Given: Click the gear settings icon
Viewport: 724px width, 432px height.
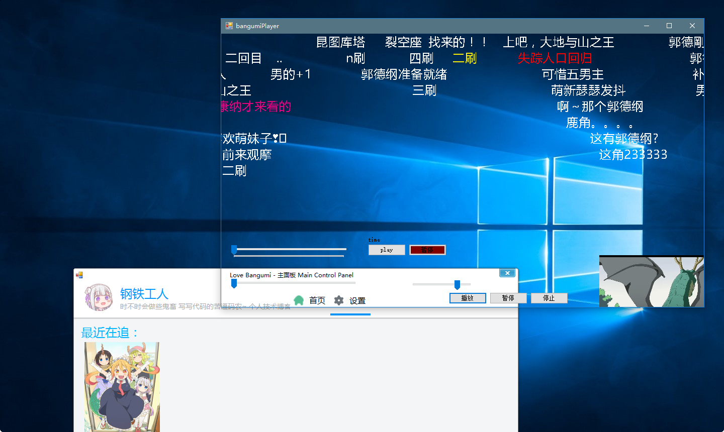Looking at the screenshot, I should (339, 300).
